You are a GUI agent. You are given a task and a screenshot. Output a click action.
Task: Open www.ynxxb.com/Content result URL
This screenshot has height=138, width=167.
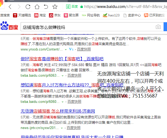pyautogui.click(x=42, y=49)
